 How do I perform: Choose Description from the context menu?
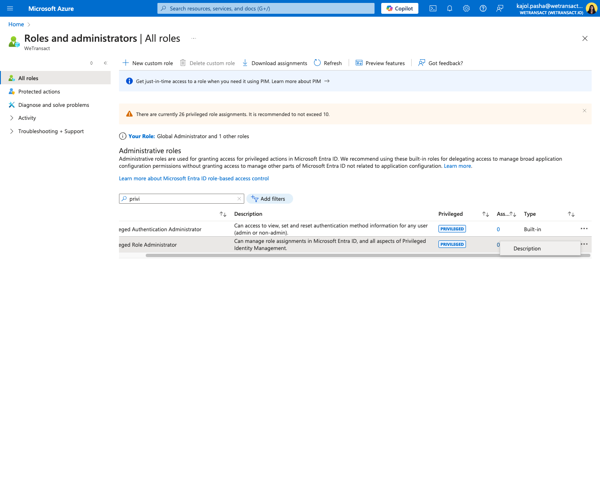pyautogui.click(x=540, y=248)
